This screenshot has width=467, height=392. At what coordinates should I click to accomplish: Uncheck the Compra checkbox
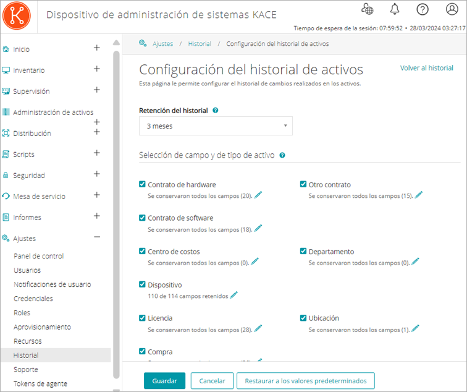(x=142, y=351)
